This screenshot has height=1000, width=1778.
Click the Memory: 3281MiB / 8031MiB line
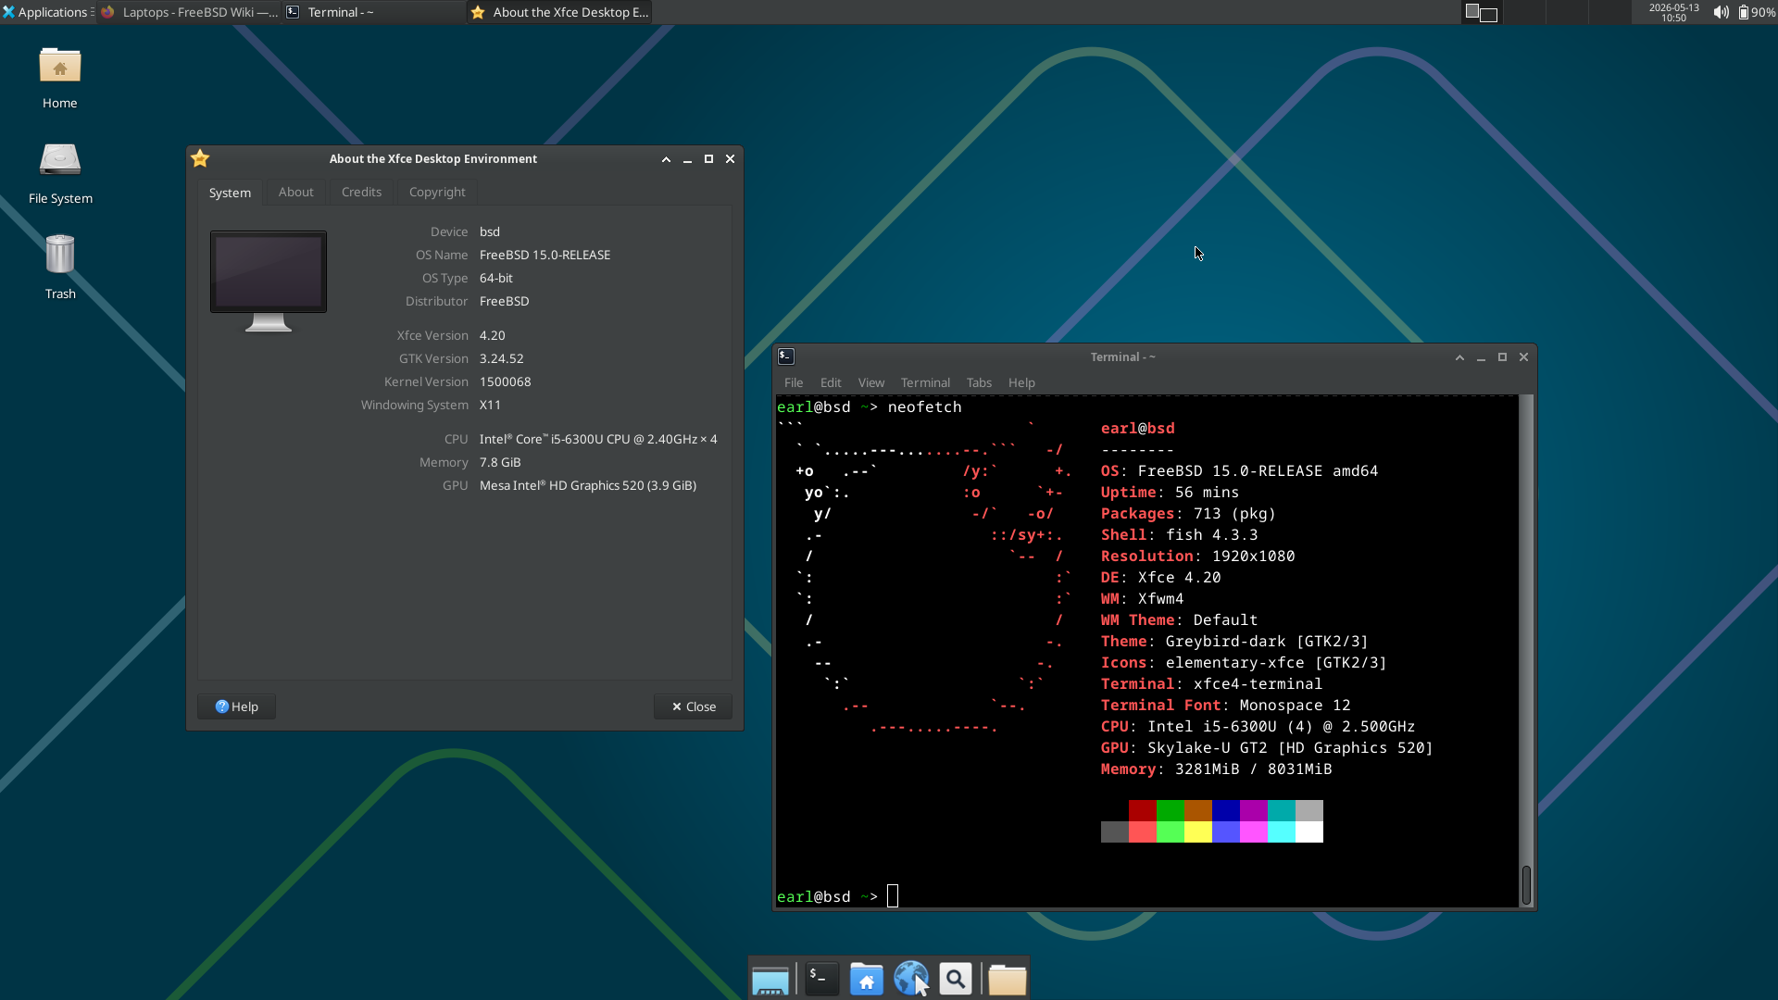(1216, 769)
